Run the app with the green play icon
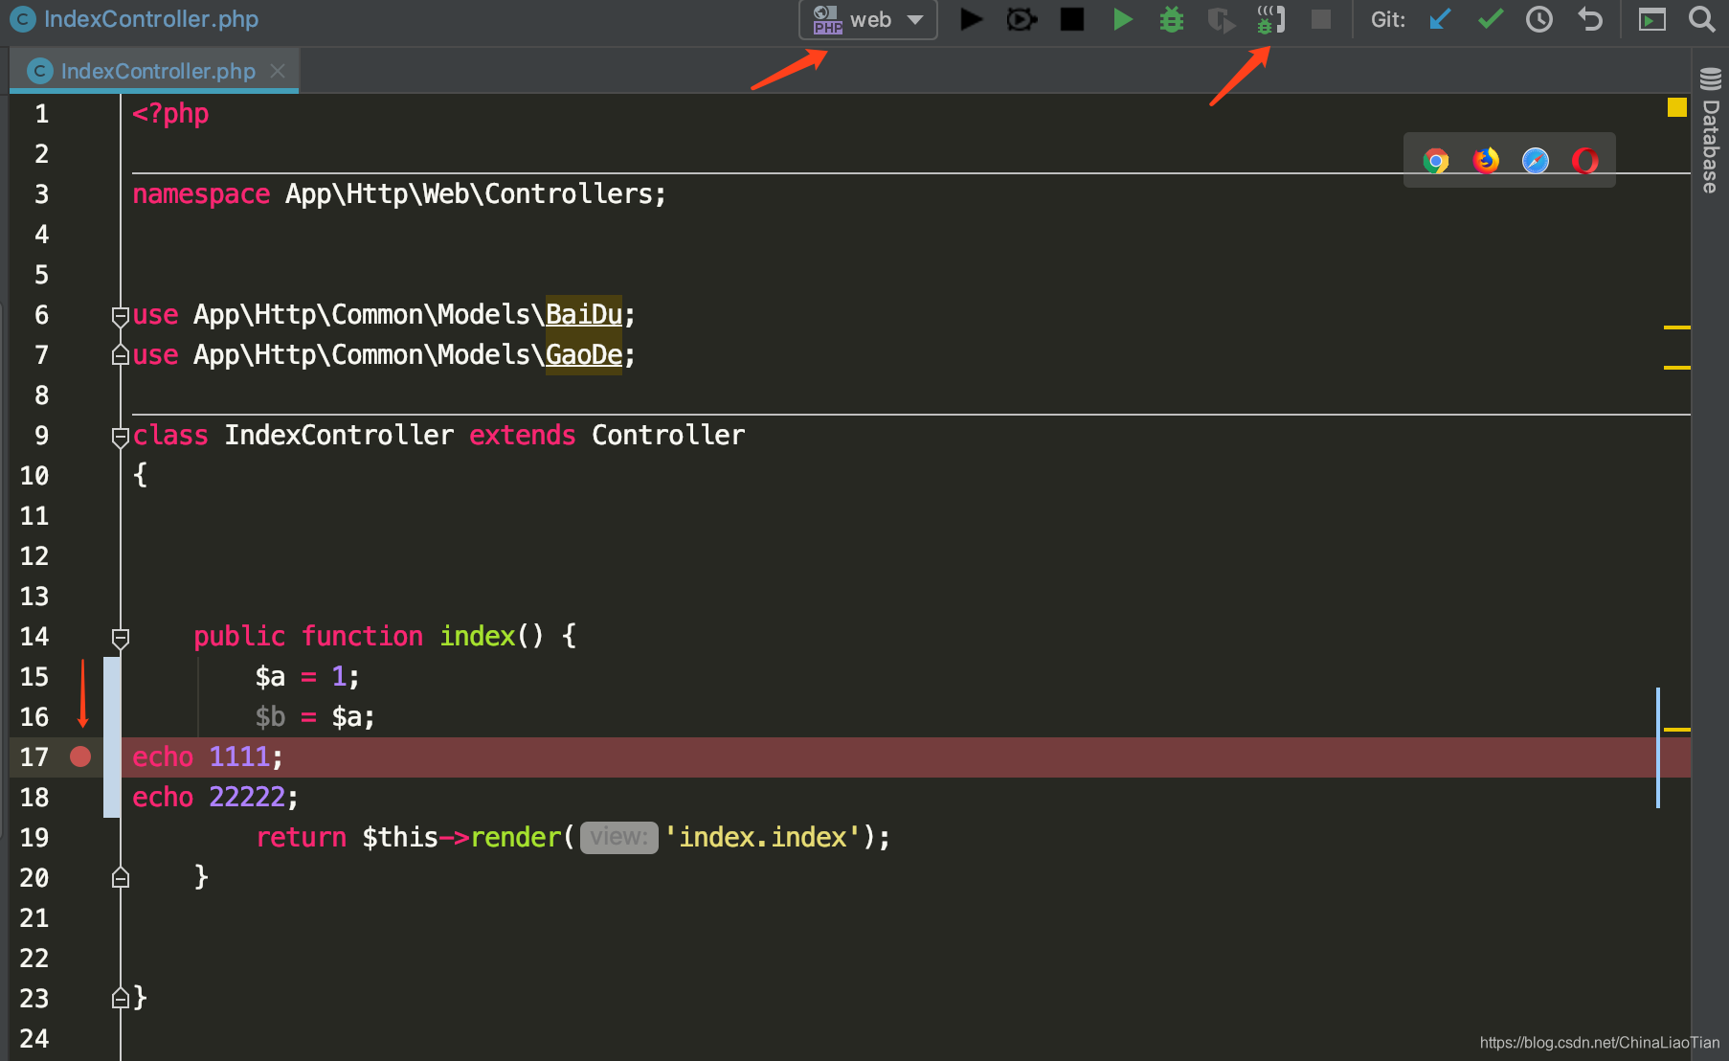Viewport: 1729px width, 1061px height. click(x=1122, y=18)
